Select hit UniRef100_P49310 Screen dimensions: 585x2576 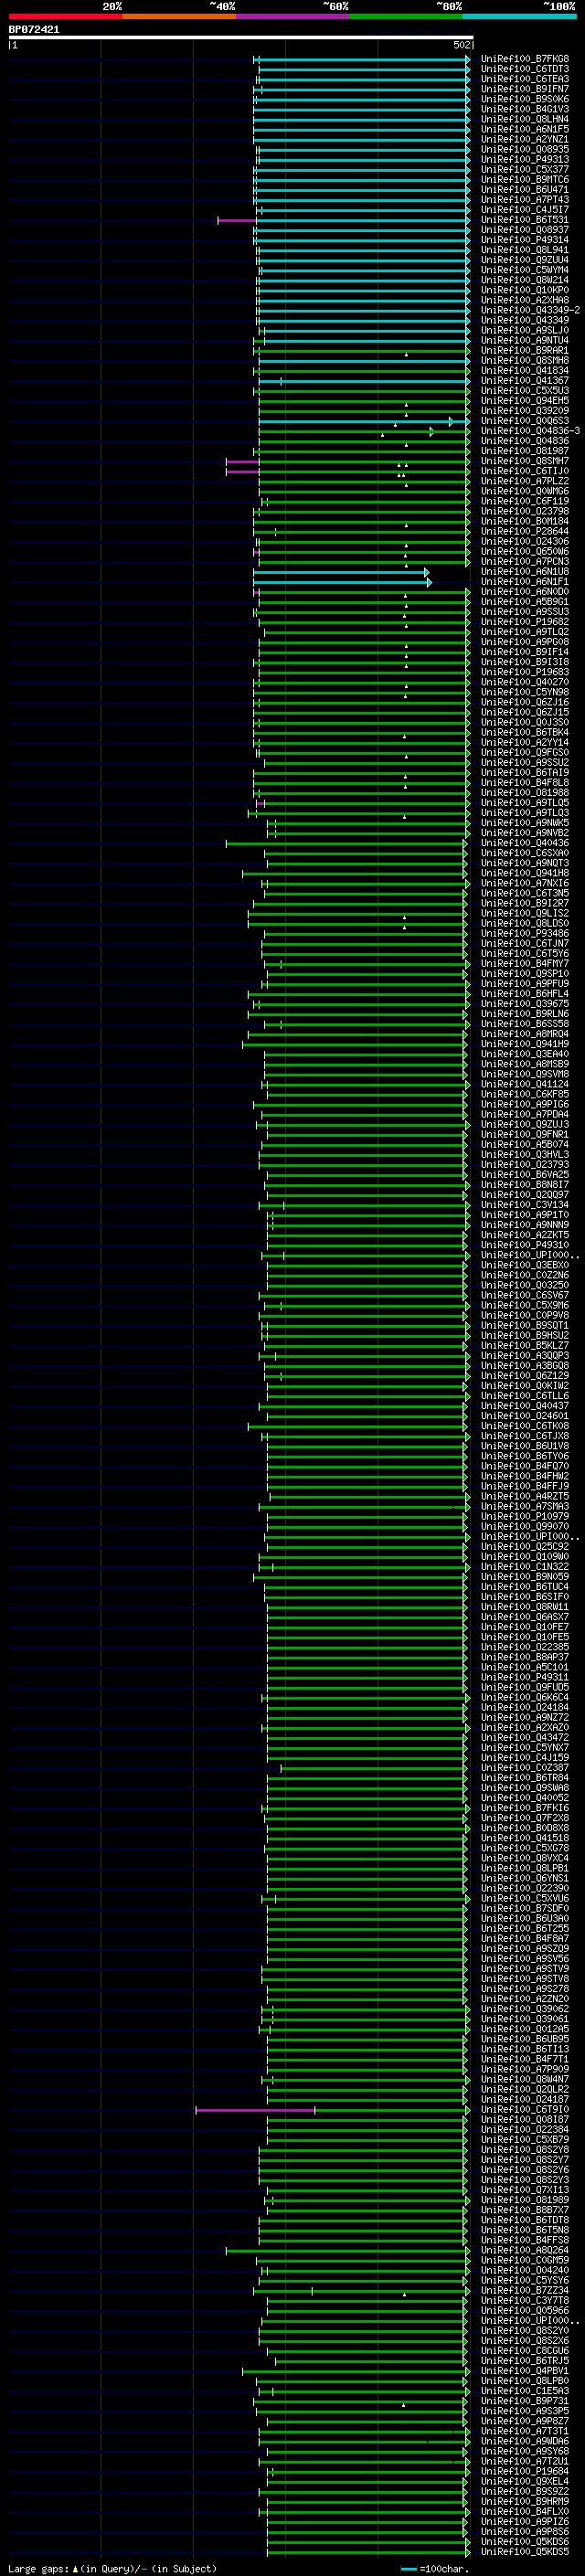pos(525,1245)
